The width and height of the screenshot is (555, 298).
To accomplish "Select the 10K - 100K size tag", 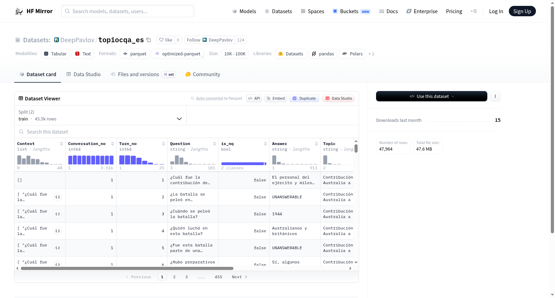I will tap(235, 54).
